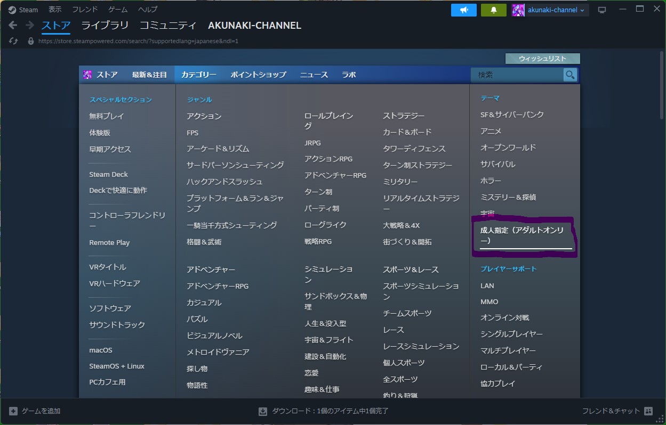Select the アクション genre link
The height and width of the screenshot is (425, 666).
pos(204,116)
